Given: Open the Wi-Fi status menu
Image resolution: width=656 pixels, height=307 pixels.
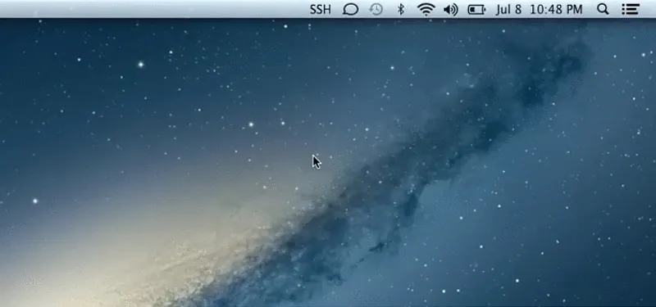Looking at the screenshot, I should [426, 9].
